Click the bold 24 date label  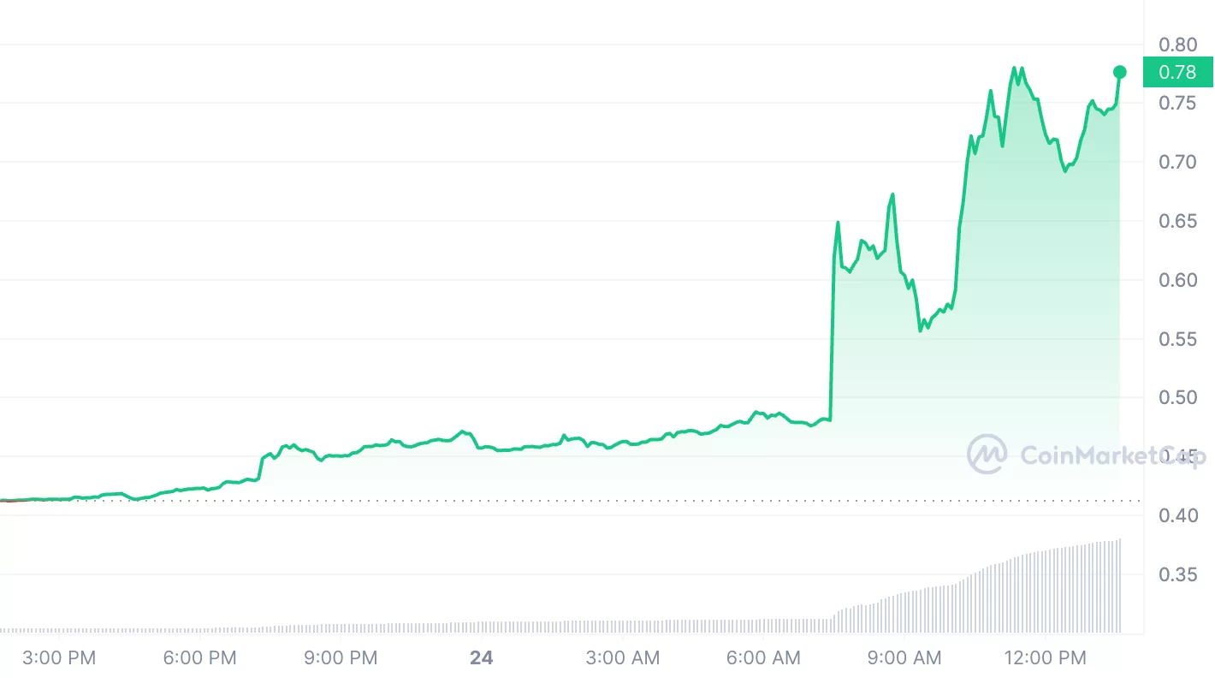click(482, 657)
